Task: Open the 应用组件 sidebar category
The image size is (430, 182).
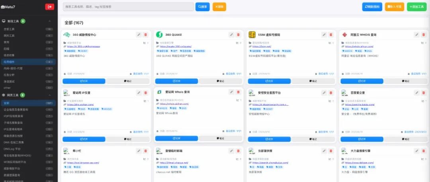Action: (x=28, y=62)
